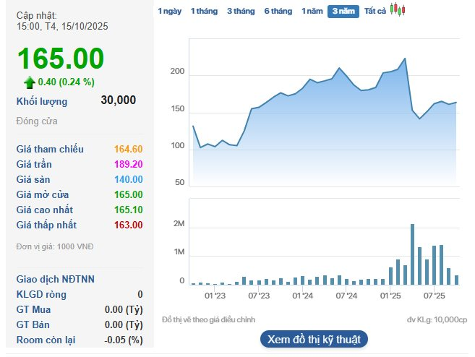
Task: Click the Khối lượng label
Action: point(42,101)
